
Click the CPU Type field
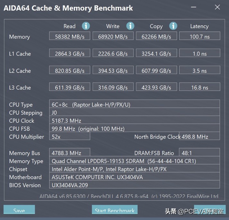(135, 105)
